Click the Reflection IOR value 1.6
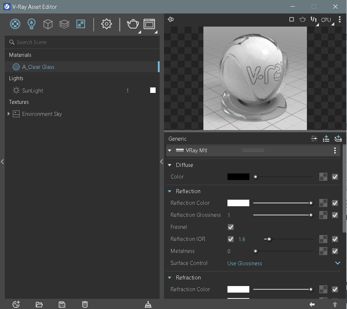The image size is (347, 309). [x=242, y=239]
